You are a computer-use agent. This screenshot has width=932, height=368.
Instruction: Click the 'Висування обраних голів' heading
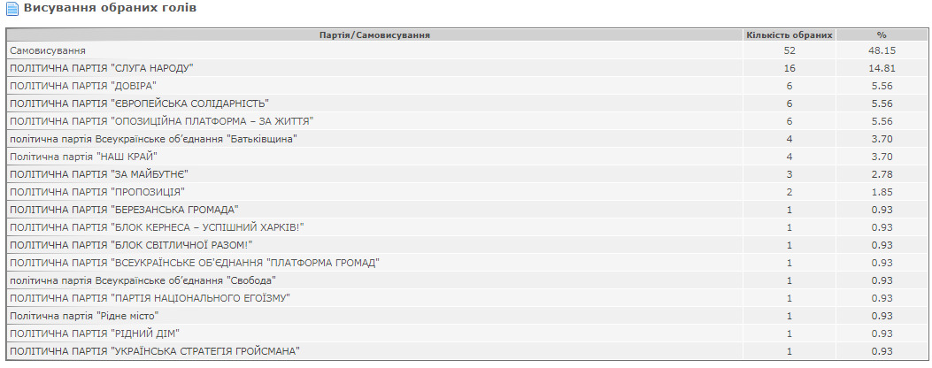tap(110, 8)
